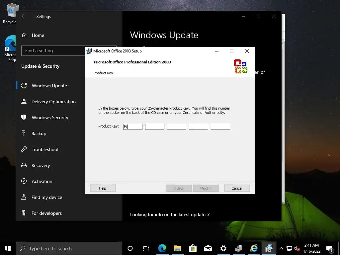Click the taskbar 'Type here to search' box

tap(69, 248)
